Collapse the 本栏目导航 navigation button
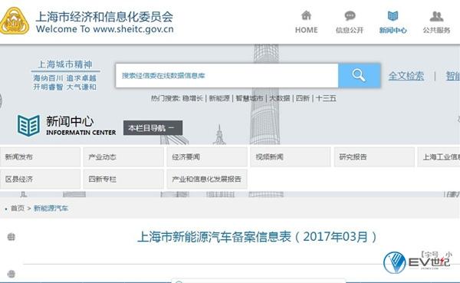 (153, 128)
